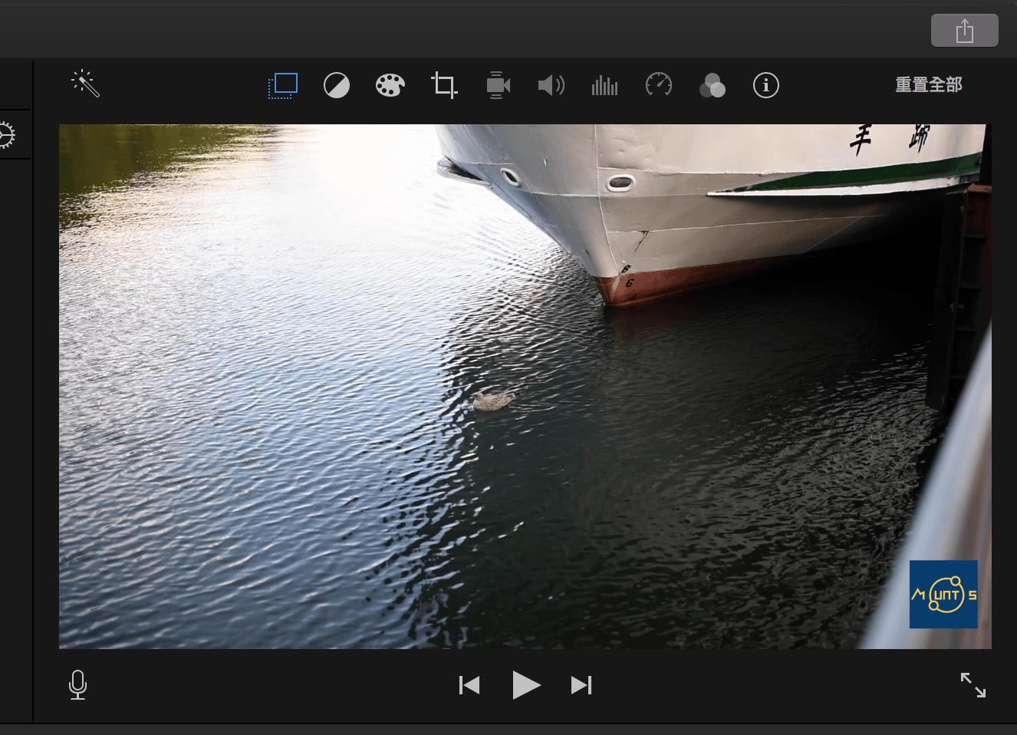Open the color correction palette
The width and height of the screenshot is (1017, 735).
click(390, 85)
